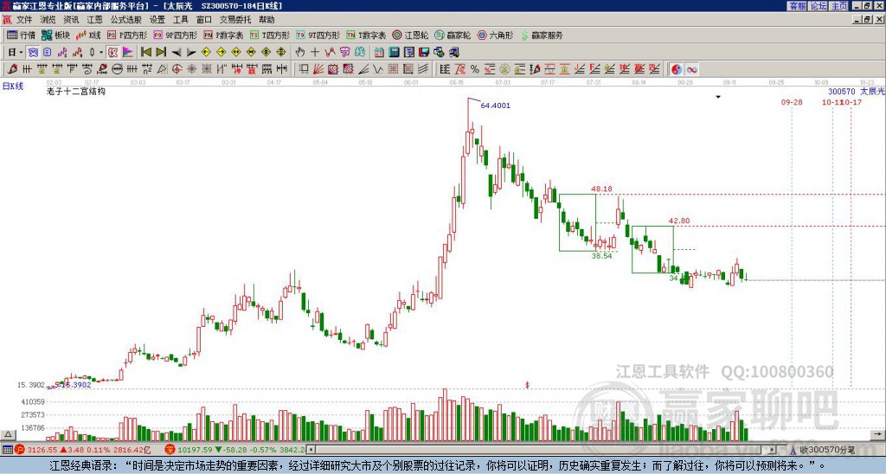Image resolution: width=886 pixels, height=474 pixels.
Task: Jump to last bar icon
Action: [161, 53]
